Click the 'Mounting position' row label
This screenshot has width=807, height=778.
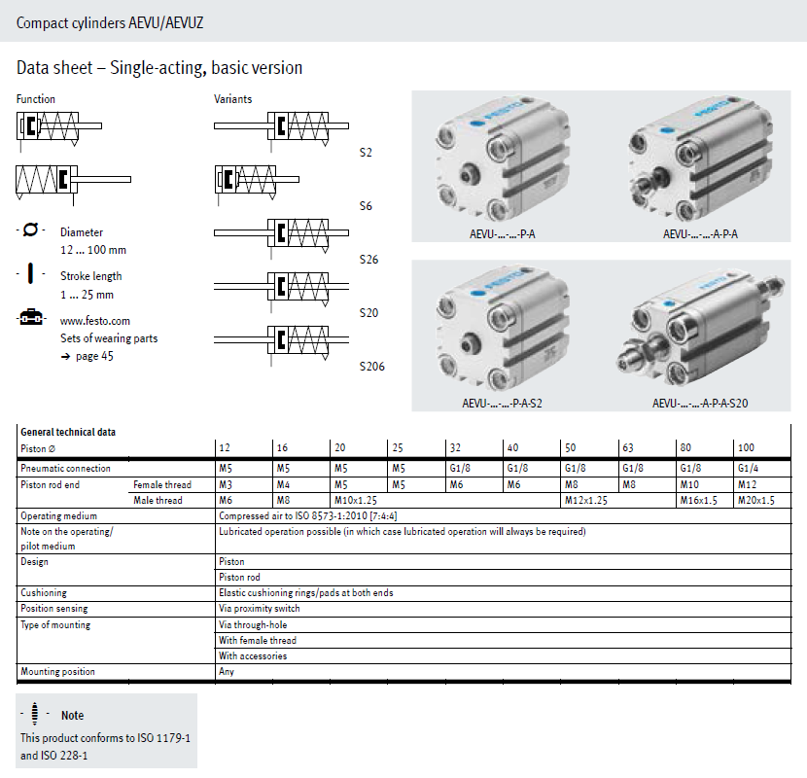57,671
